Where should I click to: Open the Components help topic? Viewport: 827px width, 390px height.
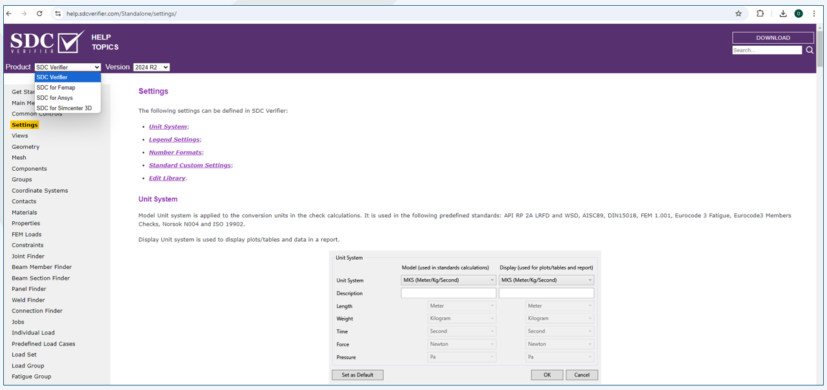29,169
